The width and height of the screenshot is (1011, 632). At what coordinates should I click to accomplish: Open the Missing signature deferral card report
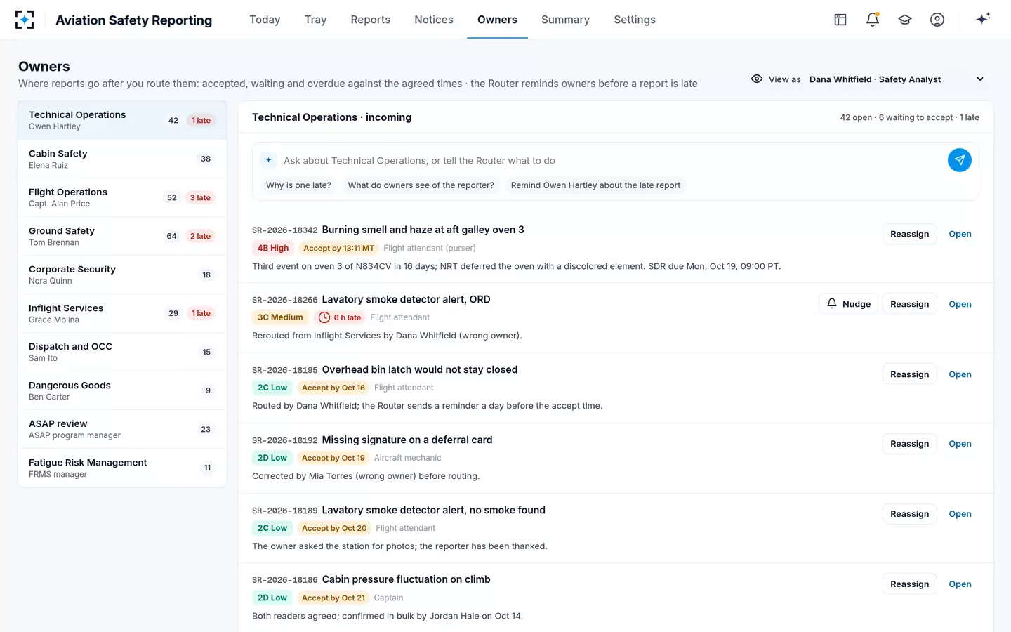coord(960,444)
